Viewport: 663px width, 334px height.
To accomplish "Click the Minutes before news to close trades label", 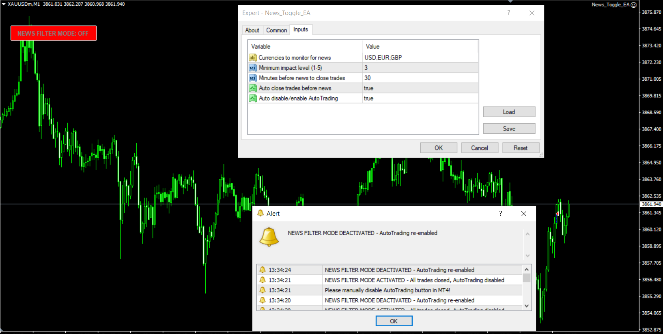I will pyautogui.click(x=302, y=78).
